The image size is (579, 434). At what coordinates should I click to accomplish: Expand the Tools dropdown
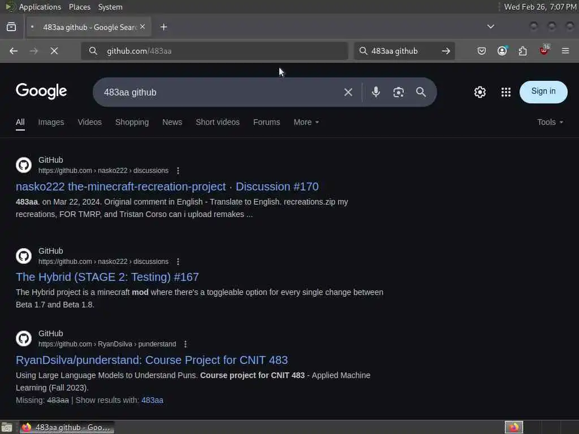click(x=550, y=122)
